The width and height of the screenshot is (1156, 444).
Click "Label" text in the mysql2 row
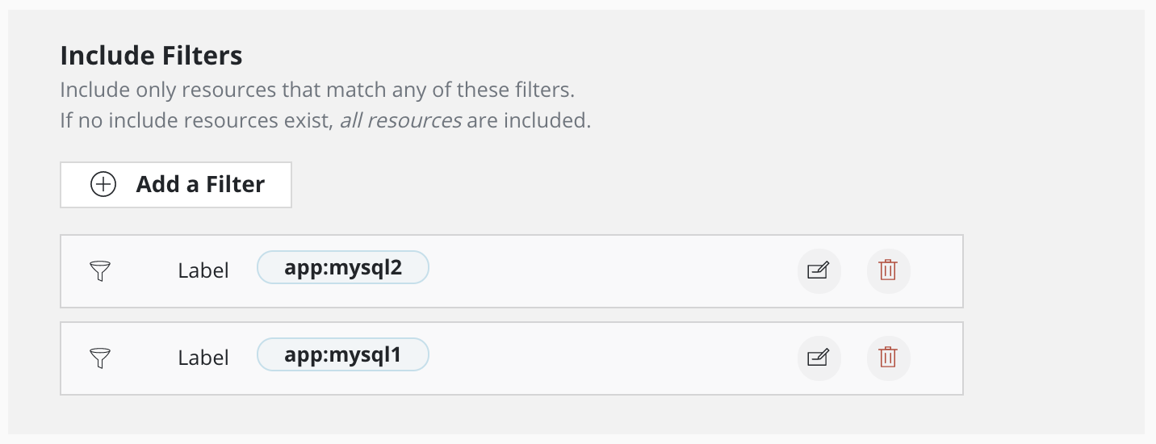tap(203, 271)
